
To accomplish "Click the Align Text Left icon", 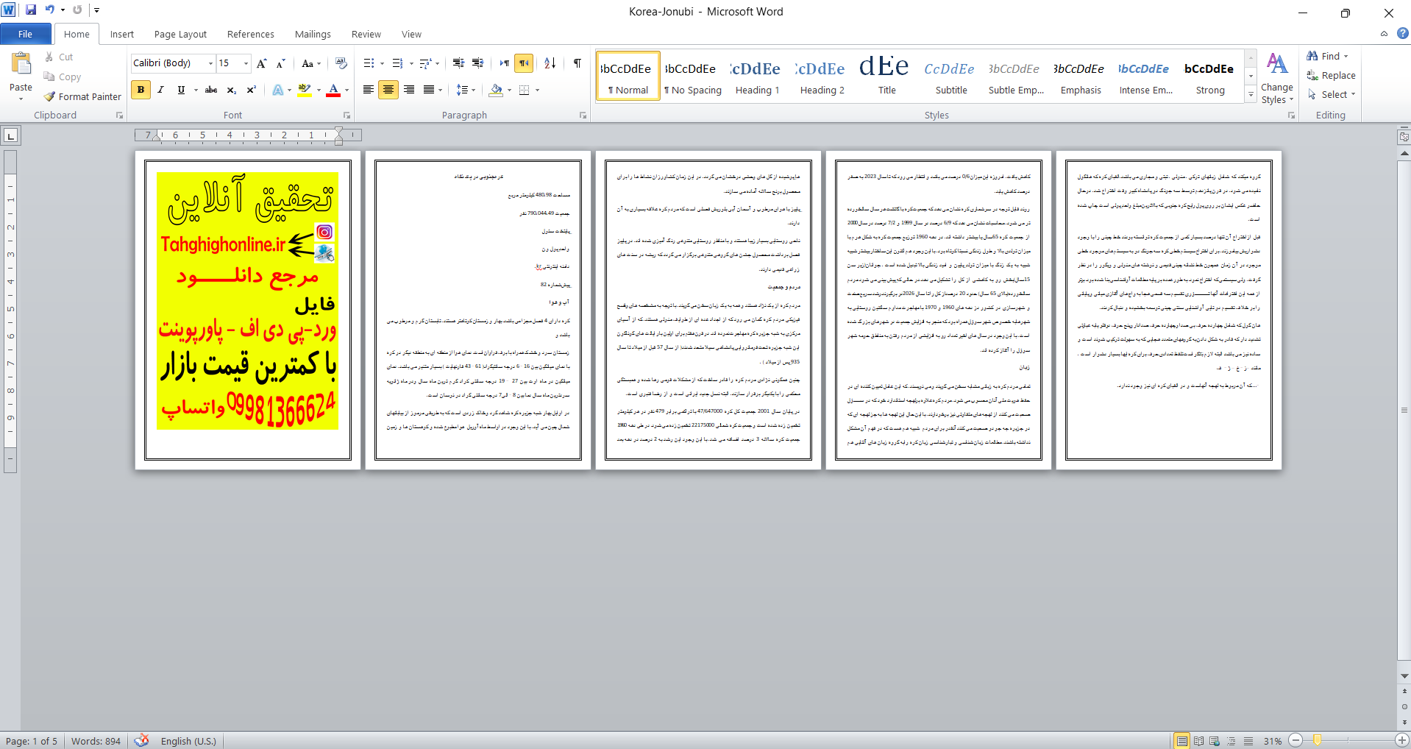I will [x=369, y=90].
